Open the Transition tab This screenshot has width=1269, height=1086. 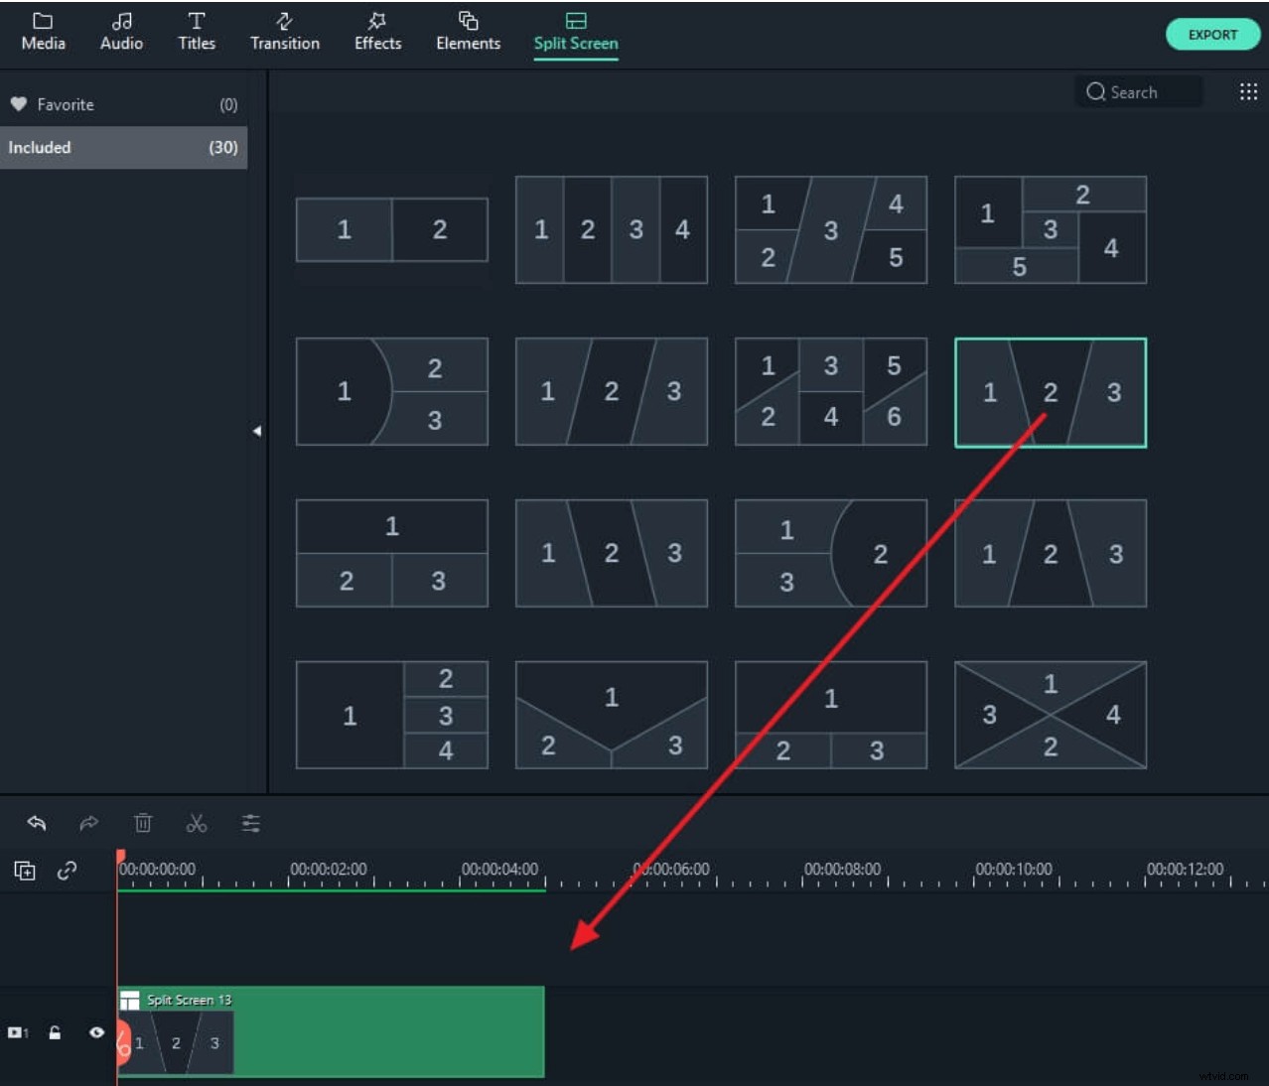[x=285, y=33]
